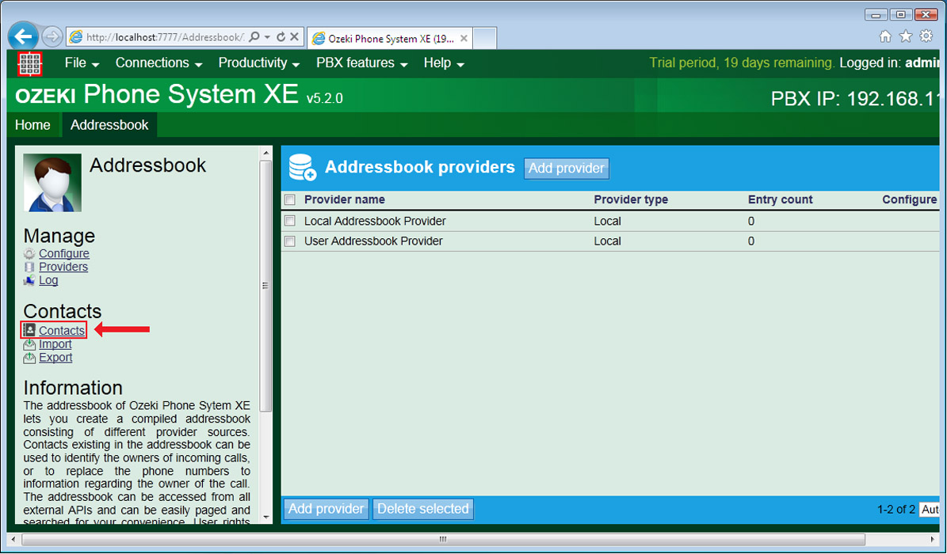Viewport: 947px width, 554px height.
Task: Open a new blank browser tab
Action: click(x=484, y=39)
